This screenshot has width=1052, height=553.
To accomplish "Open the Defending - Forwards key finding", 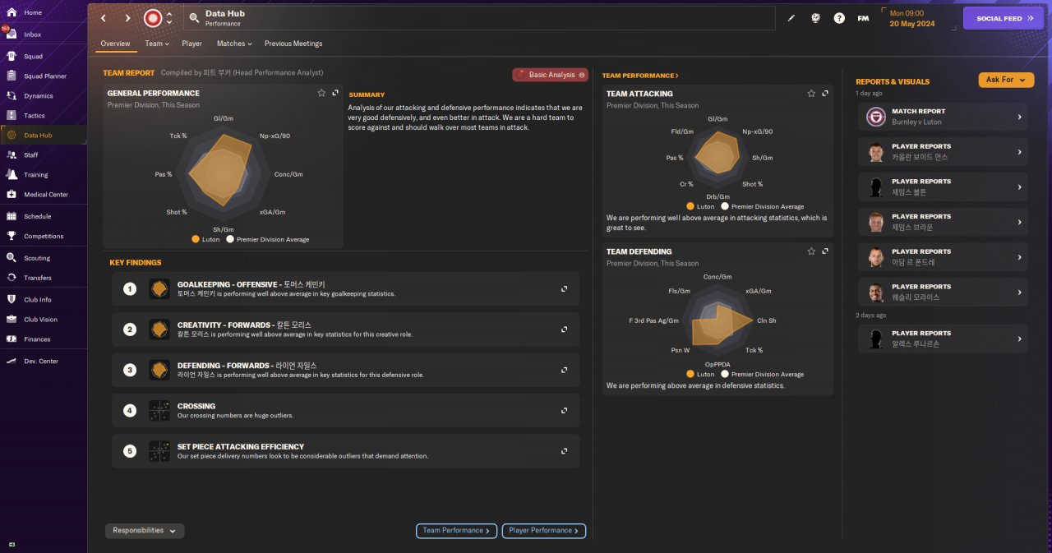I will point(345,370).
